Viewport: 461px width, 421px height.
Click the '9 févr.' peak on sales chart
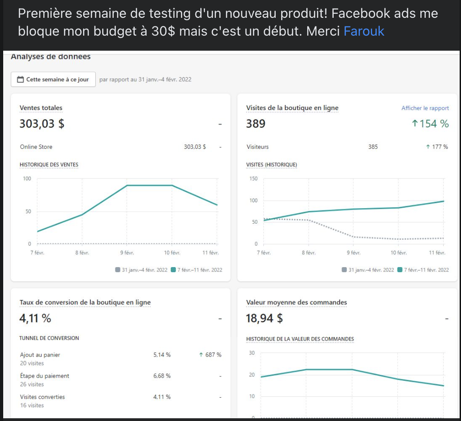[x=127, y=185]
